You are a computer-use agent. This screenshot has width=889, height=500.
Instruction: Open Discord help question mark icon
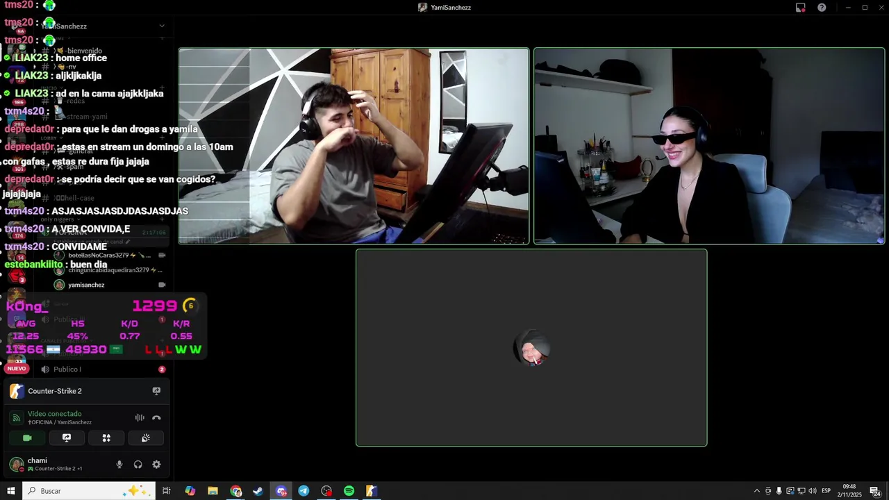pyautogui.click(x=822, y=8)
